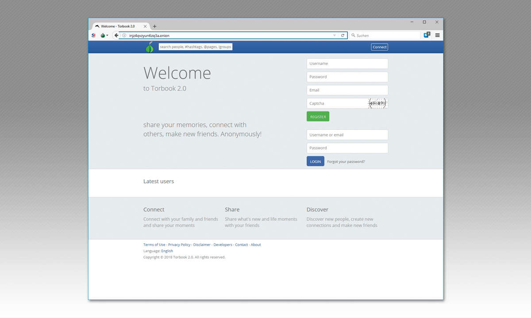Open Disclaimer footer link
Screen dimensions: 531x318
click(202, 245)
